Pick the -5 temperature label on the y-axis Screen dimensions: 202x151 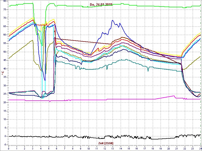(x=5, y=145)
